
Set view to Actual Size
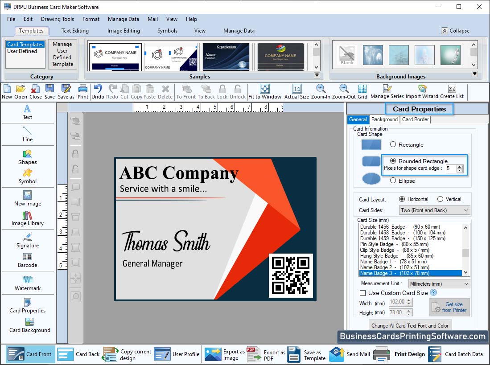point(296,92)
